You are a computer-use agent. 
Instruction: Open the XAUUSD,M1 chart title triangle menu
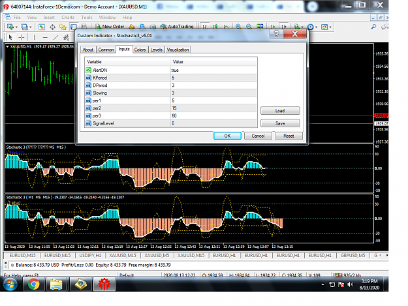point(8,46)
